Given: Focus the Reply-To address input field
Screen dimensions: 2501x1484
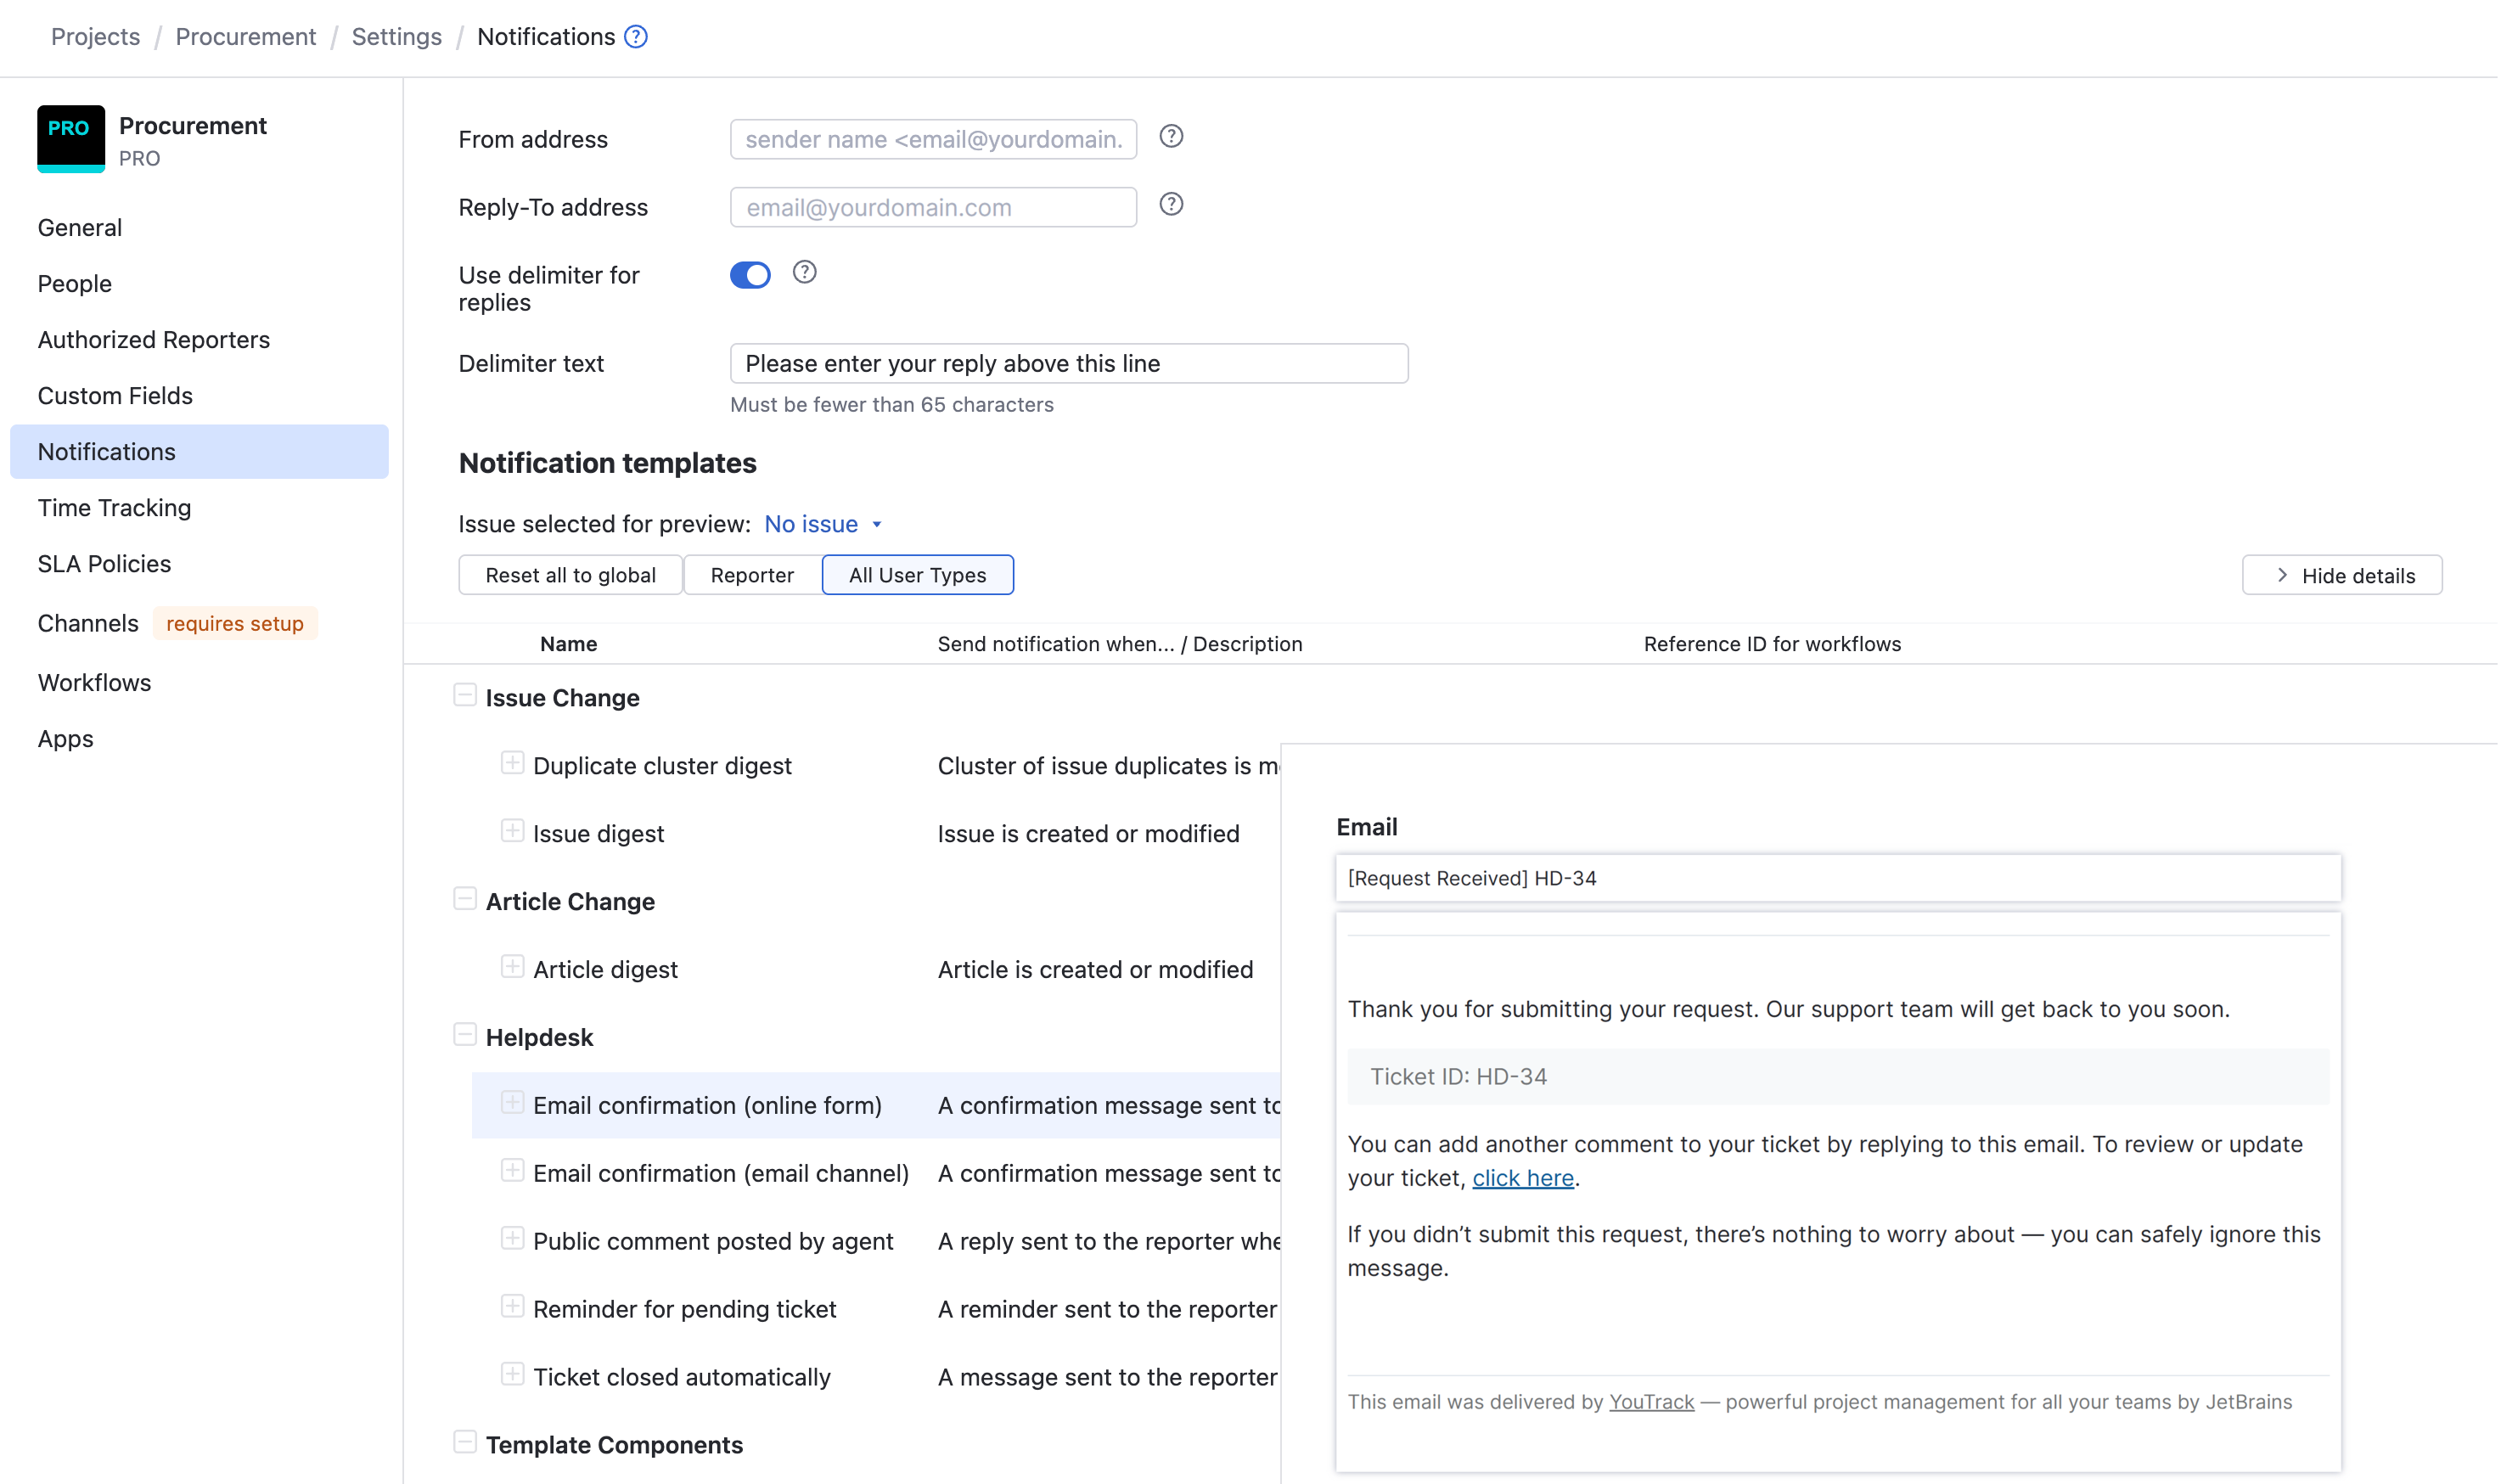Looking at the screenshot, I should click(934, 207).
